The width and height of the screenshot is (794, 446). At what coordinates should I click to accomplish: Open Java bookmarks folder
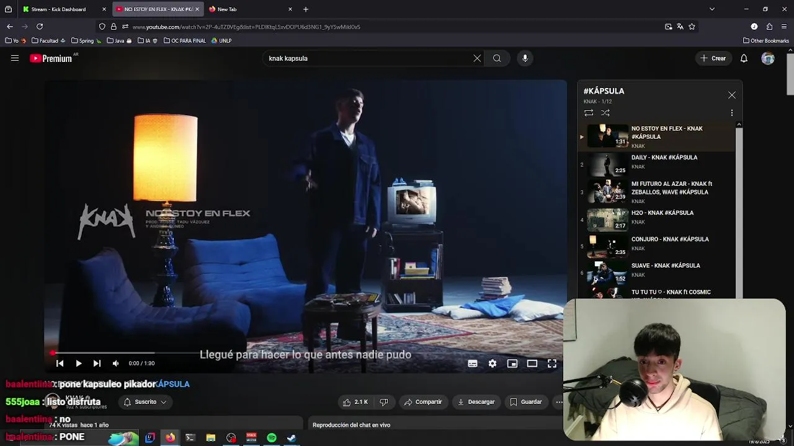tap(119, 41)
